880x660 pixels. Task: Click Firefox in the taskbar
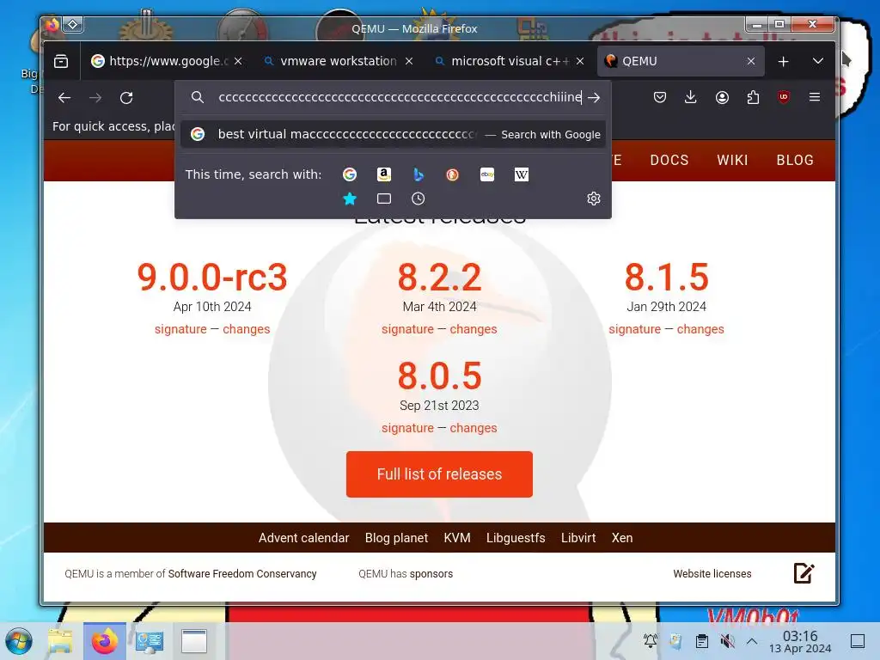(104, 641)
